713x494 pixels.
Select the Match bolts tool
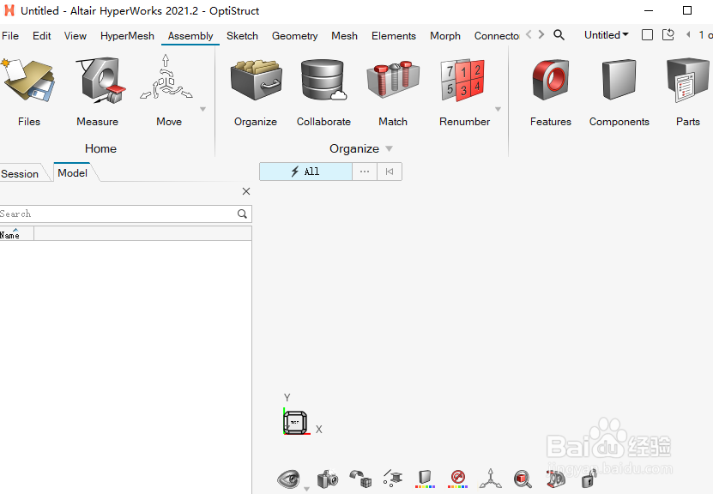point(393,90)
